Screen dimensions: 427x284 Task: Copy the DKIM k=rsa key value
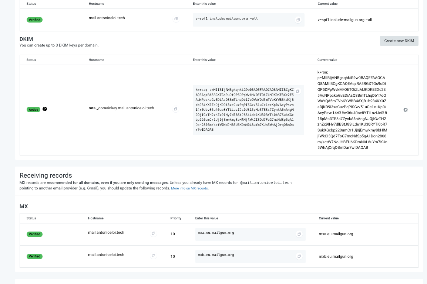[x=298, y=91]
